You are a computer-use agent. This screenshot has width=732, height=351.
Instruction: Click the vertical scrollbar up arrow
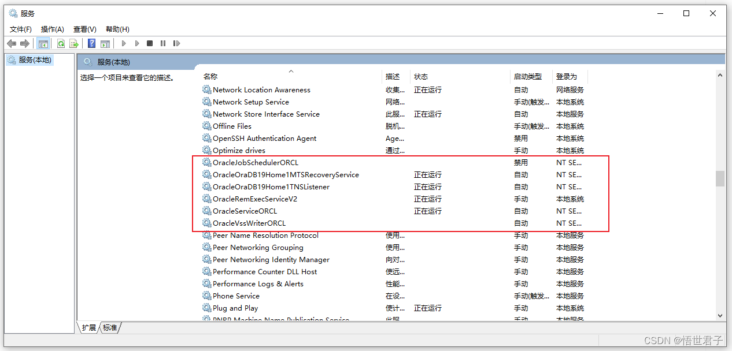coord(720,75)
